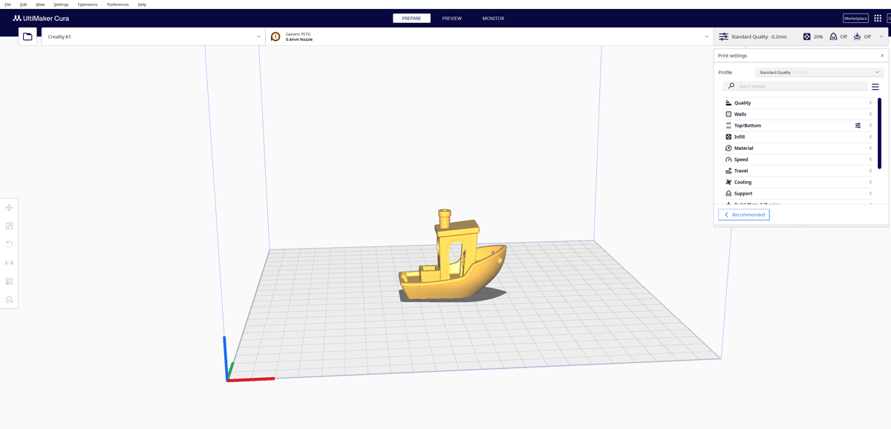Click the extruder 1 material icon
Viewport: 891px width, 429px height.
pos(275,36)
